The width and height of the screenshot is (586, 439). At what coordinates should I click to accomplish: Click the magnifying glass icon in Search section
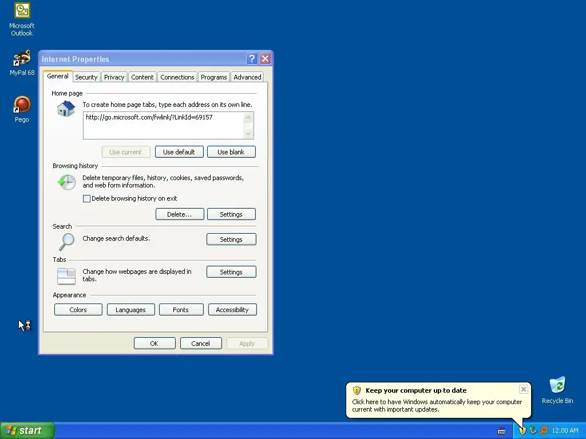tap(66, 242)
